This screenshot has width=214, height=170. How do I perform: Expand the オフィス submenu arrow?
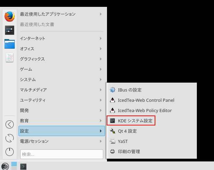pos(101,49)
